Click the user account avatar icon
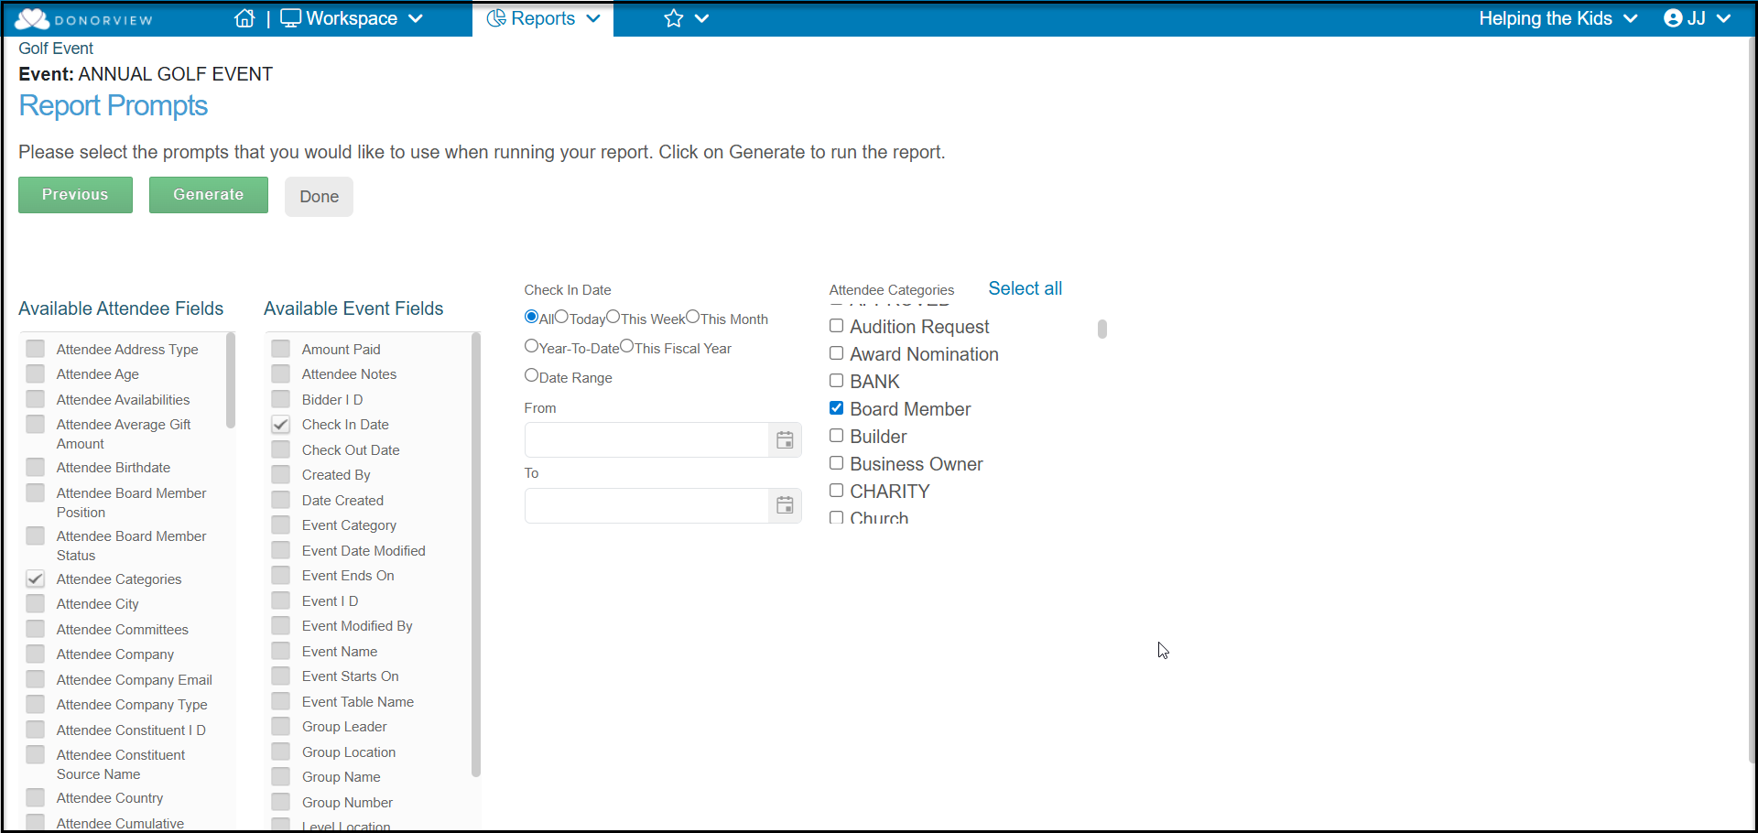 (x=1673, y=18)
